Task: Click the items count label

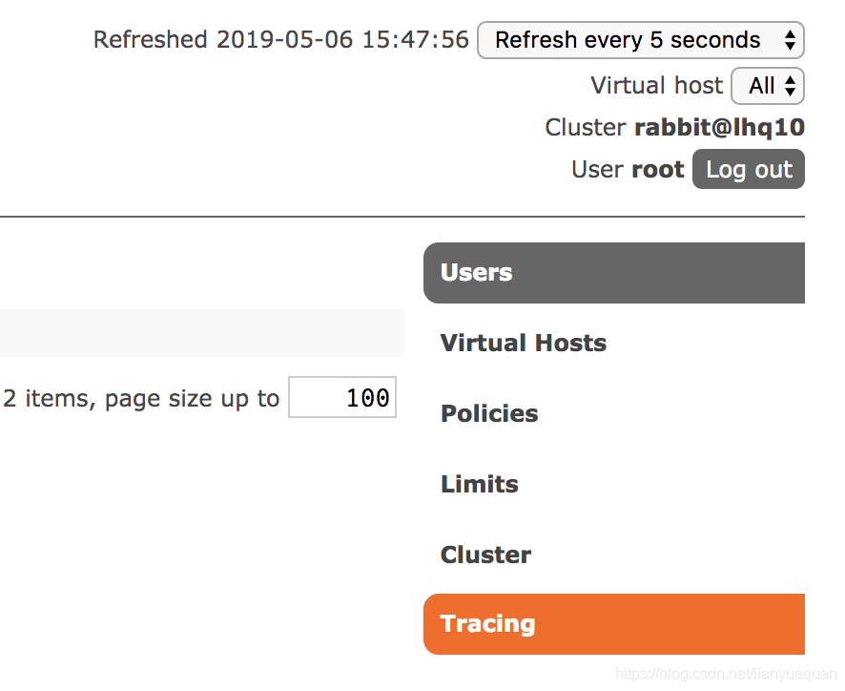Action: [x=139, y=398]
